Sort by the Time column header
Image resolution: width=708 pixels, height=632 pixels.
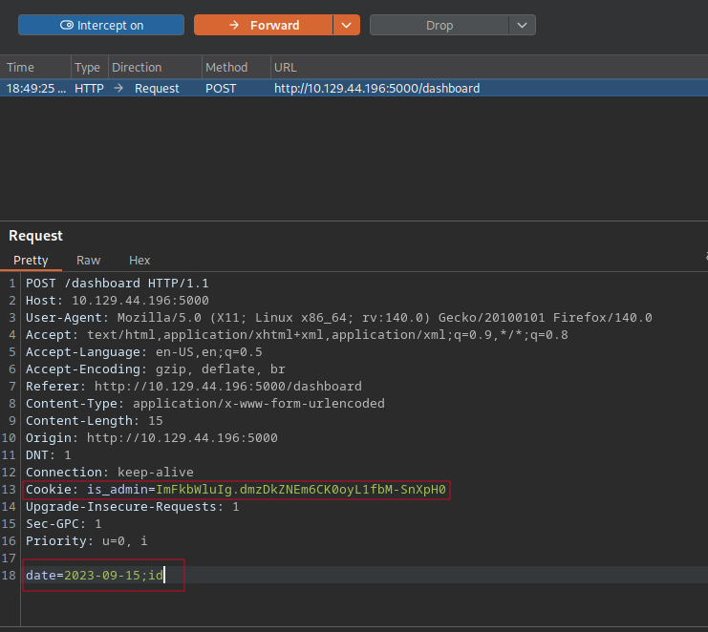pos(35,67)
